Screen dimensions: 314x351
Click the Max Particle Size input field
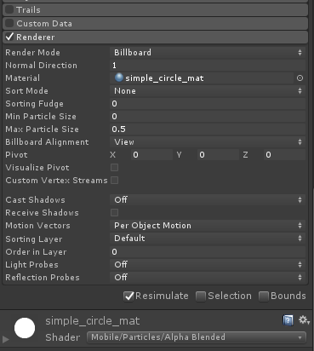click(x=208, y=129)
